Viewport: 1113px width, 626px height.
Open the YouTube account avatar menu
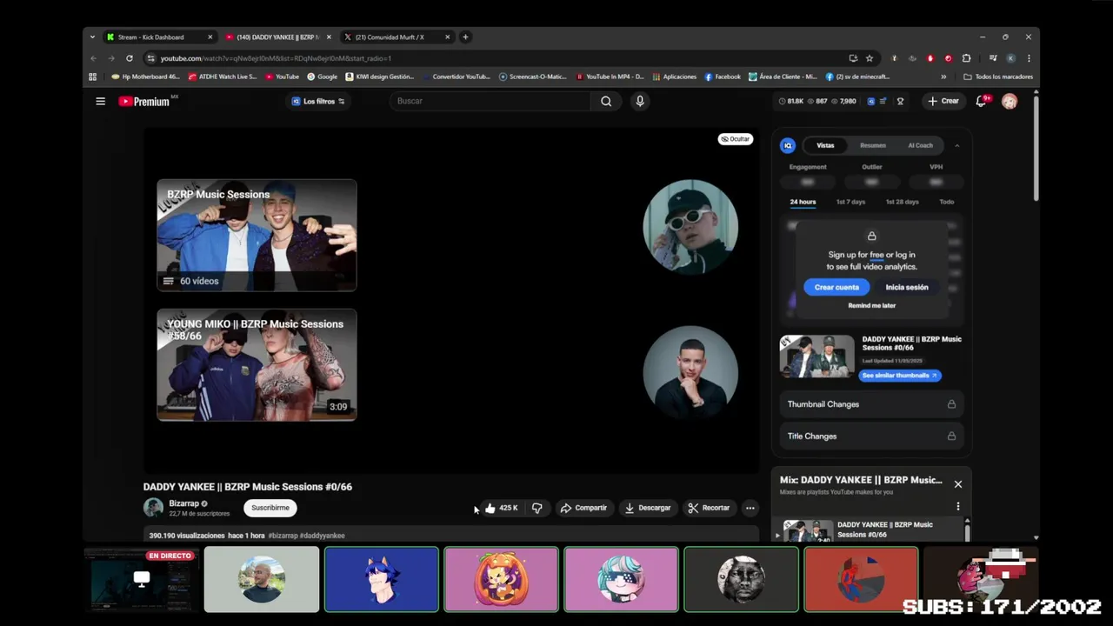(1010, 101)
